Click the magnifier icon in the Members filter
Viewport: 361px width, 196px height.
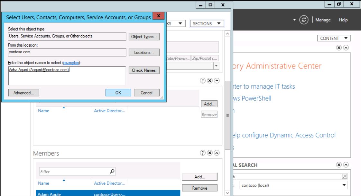(x=112, y=172)
